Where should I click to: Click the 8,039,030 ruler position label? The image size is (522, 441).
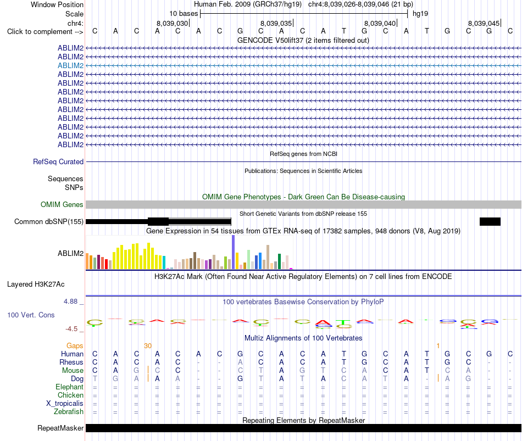173,23
